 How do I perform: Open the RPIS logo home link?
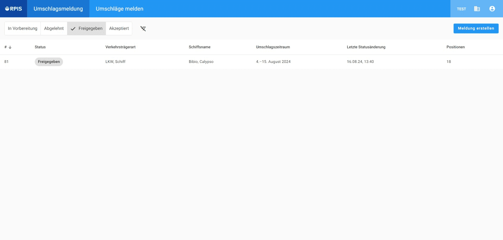[x=13, y=9]
